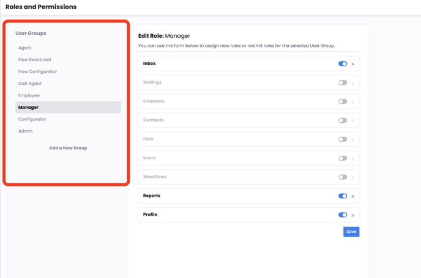Image resolution: width=421 pixels, height=278 pixels.
Task: Enable the Users permission toggle
Action: click(x=343, y=158)
